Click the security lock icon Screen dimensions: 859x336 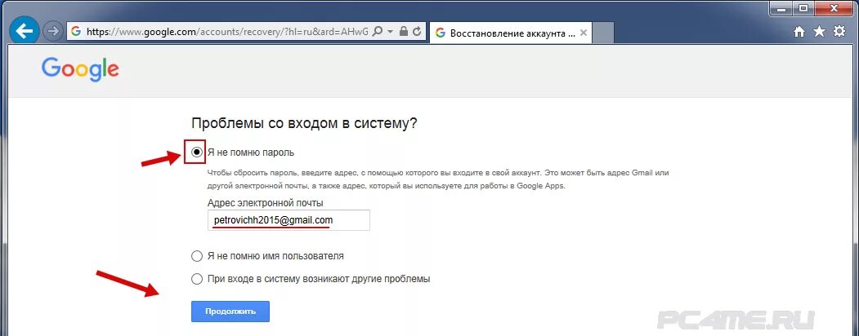pos(404,32)
